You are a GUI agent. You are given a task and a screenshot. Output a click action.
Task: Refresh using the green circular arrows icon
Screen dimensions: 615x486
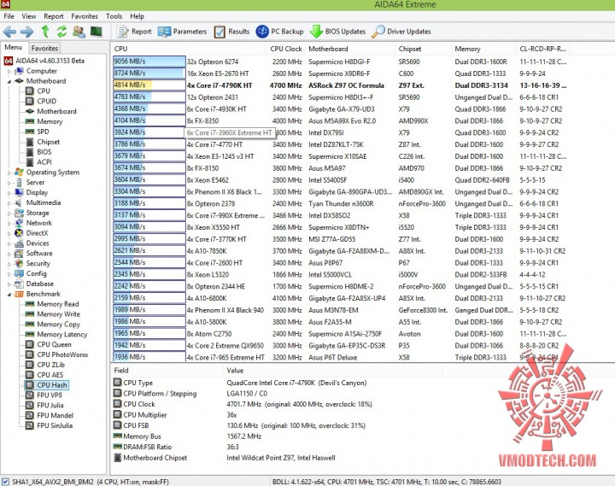point(61,32)
